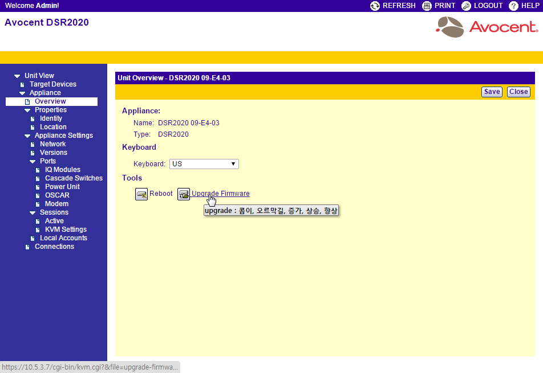Image resolution: width=543 pixels, height=373 pixels.
Task: Click the Reboot link
Action: tap(161, 194)
